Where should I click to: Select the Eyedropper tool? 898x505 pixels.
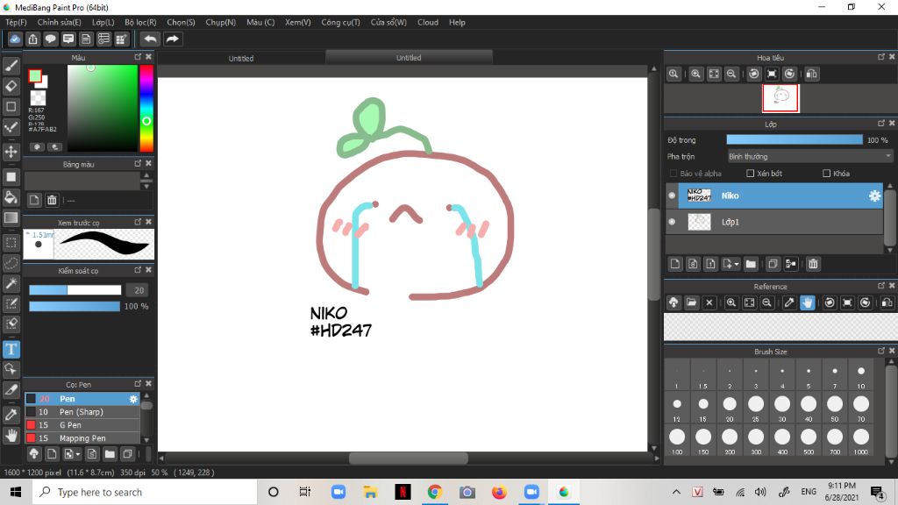point(11,415)
